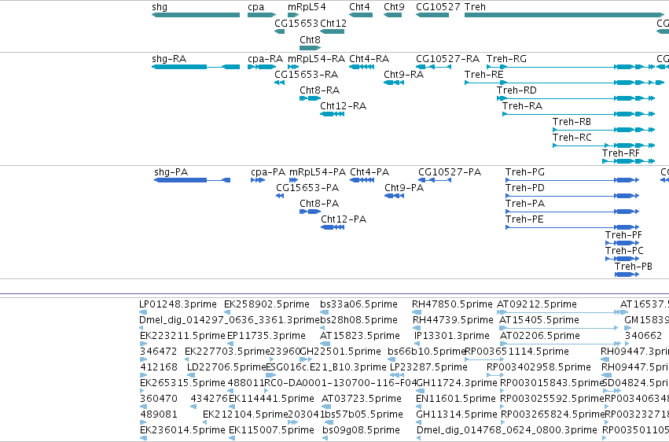Click the Treh-PF protein label
669x442 pixels.
pyautogui.click(x=623, y=235)
